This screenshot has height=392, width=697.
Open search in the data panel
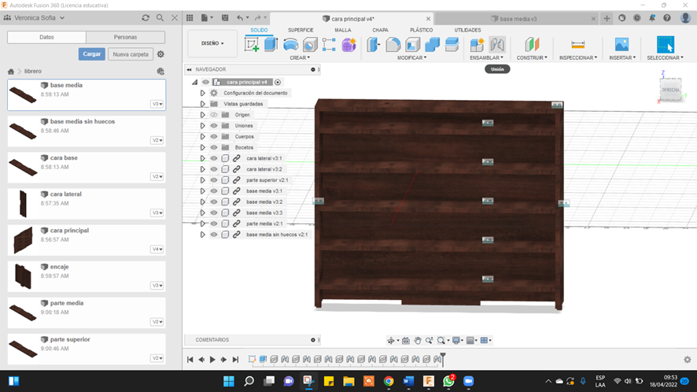point(160,18)
